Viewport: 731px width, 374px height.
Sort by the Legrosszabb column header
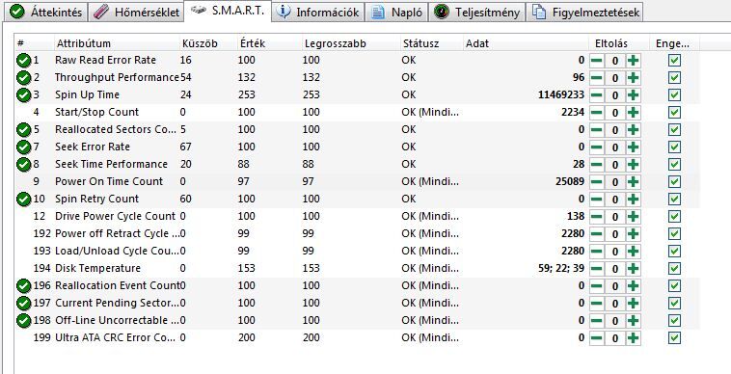[x=351, y=43]
